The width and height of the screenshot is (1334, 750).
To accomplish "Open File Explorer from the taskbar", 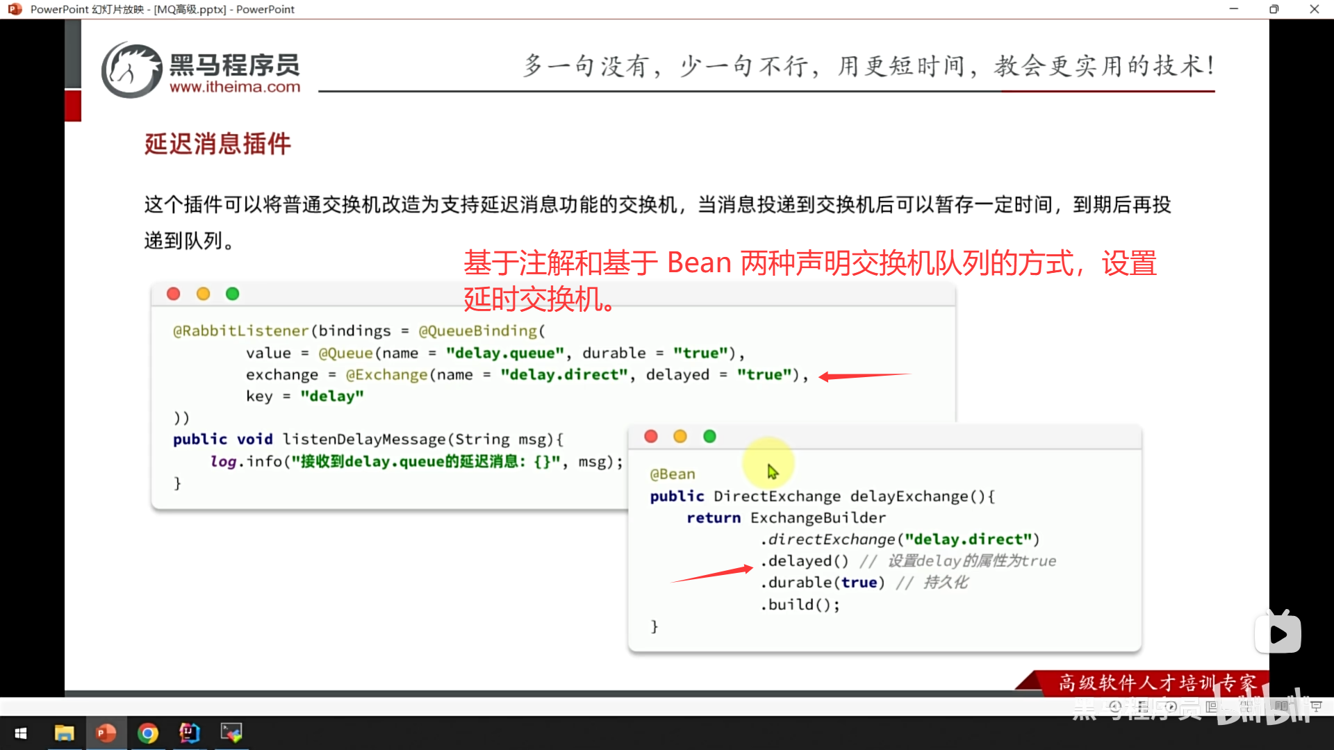I will point(64,733).
